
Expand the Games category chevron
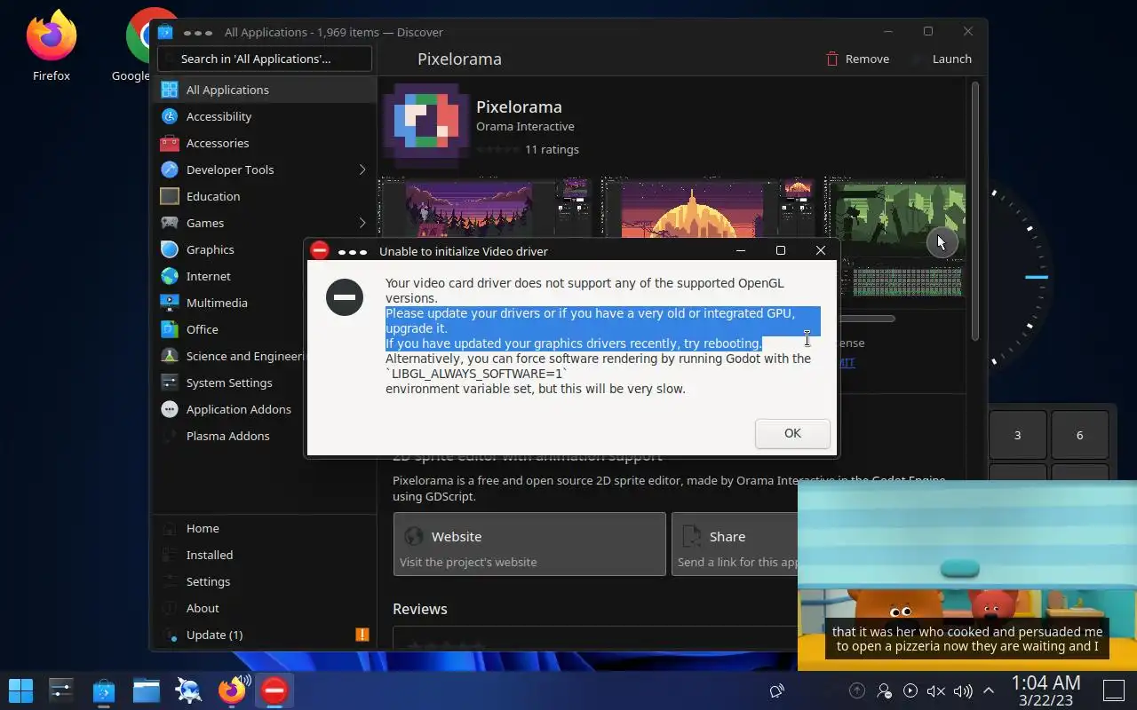point(362,223)
